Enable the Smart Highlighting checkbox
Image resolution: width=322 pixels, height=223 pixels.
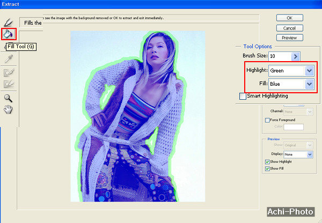243,96
